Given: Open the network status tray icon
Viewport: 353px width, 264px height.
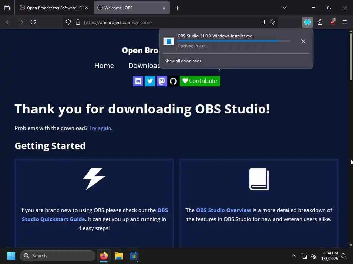Looking at the screenshot, I should pos(304,256).
